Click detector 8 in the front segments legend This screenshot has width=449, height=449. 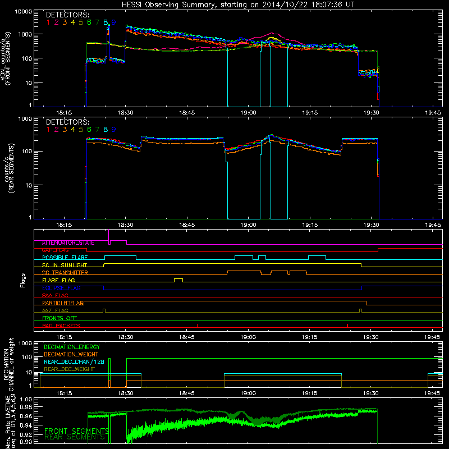pyautogui.click(x=106, y=22)
